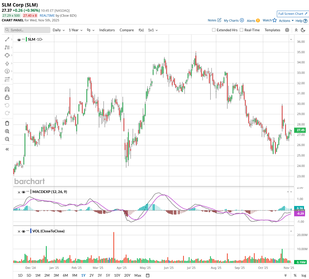Expand the Actions dropdown
The image size is (309, 279).
pos(286,21)
